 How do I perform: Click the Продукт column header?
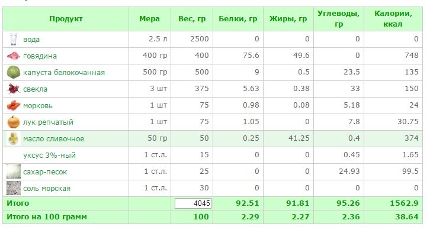click(66, 19)
